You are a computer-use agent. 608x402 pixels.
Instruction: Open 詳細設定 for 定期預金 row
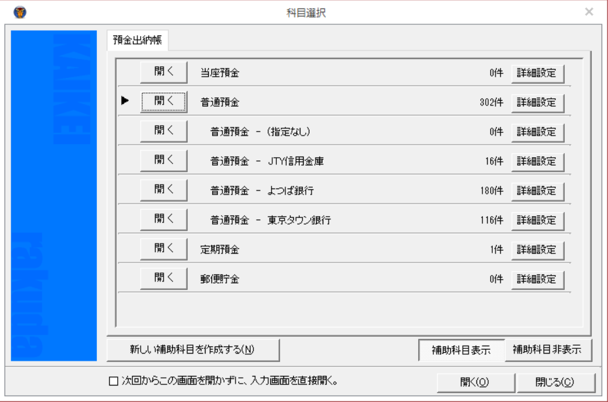point(537,250)
